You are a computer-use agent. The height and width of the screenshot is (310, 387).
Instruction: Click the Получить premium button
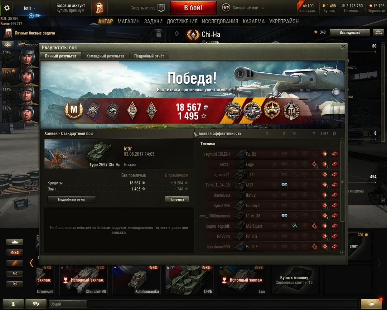(177, 199)
